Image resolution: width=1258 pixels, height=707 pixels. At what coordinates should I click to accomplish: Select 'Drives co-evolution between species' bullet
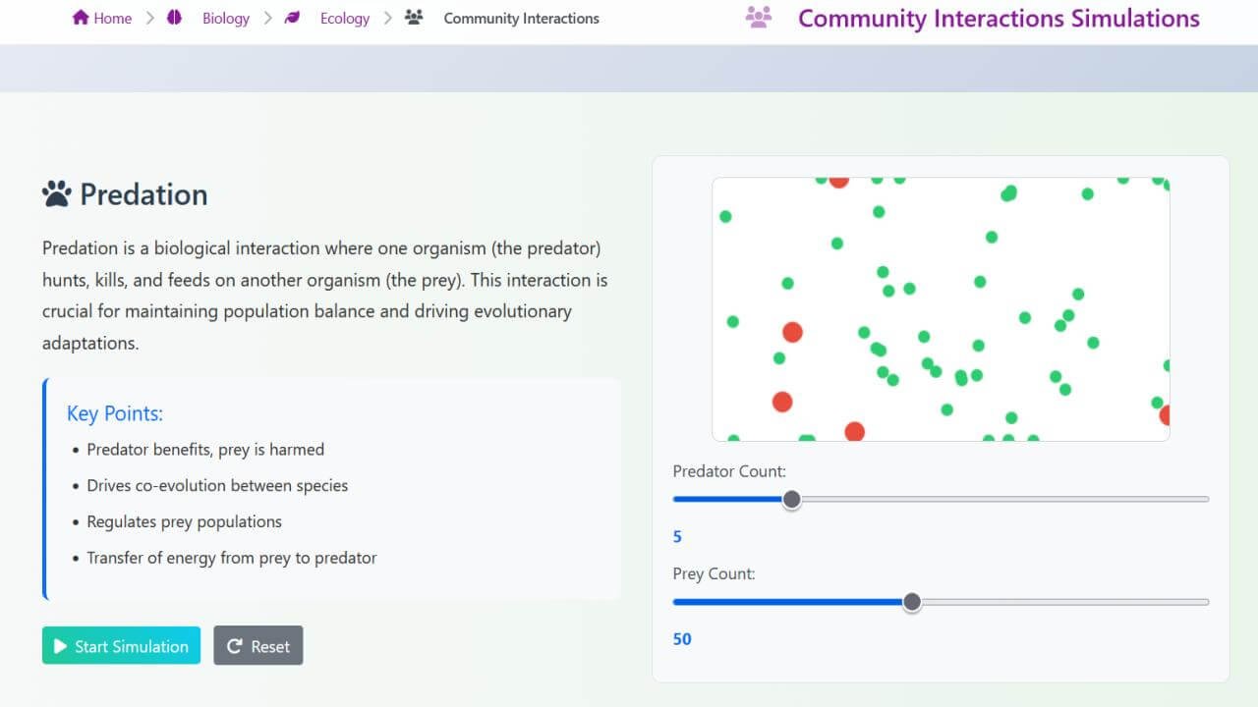coord(217,486)
